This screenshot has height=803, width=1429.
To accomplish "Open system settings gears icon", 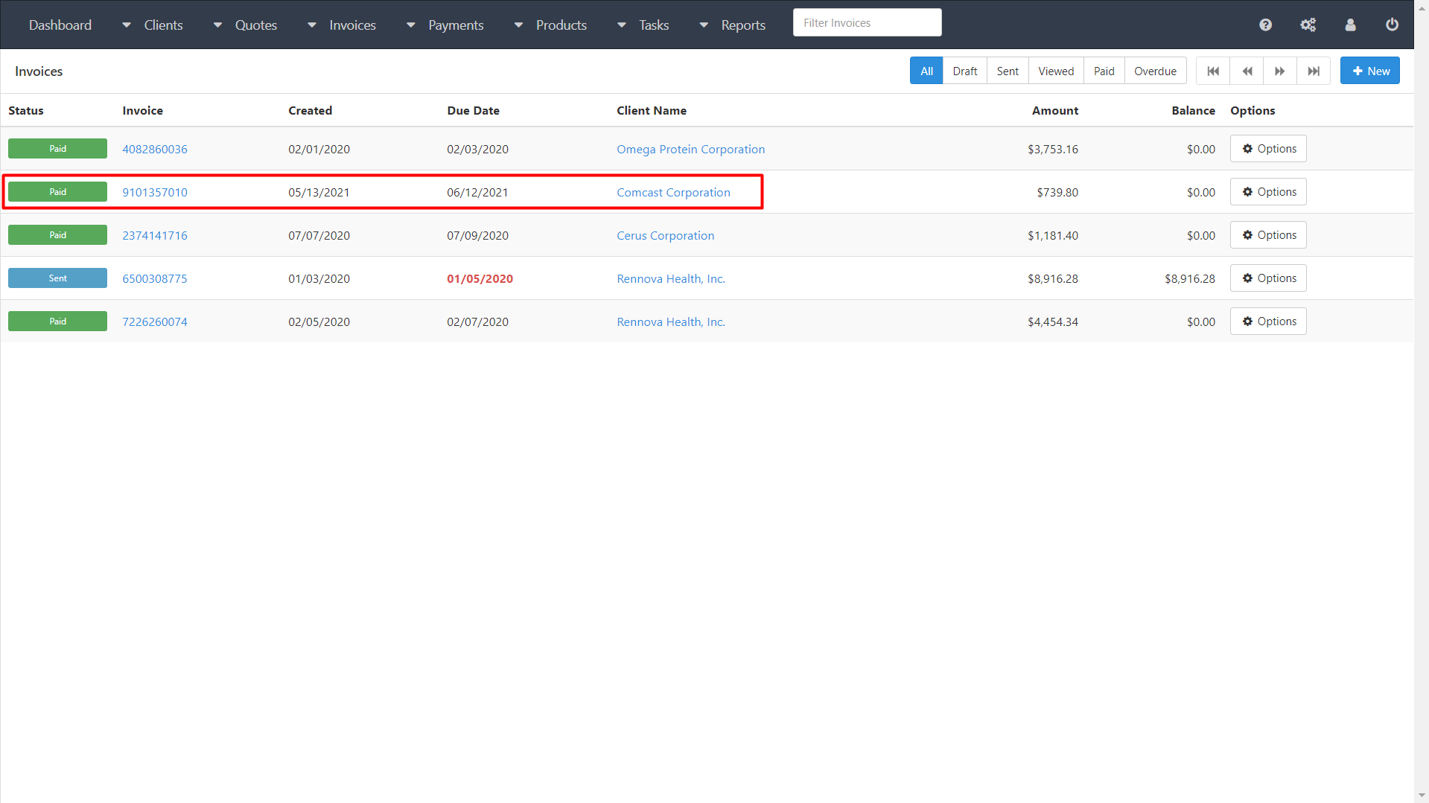I will (x=1308, y=25).
